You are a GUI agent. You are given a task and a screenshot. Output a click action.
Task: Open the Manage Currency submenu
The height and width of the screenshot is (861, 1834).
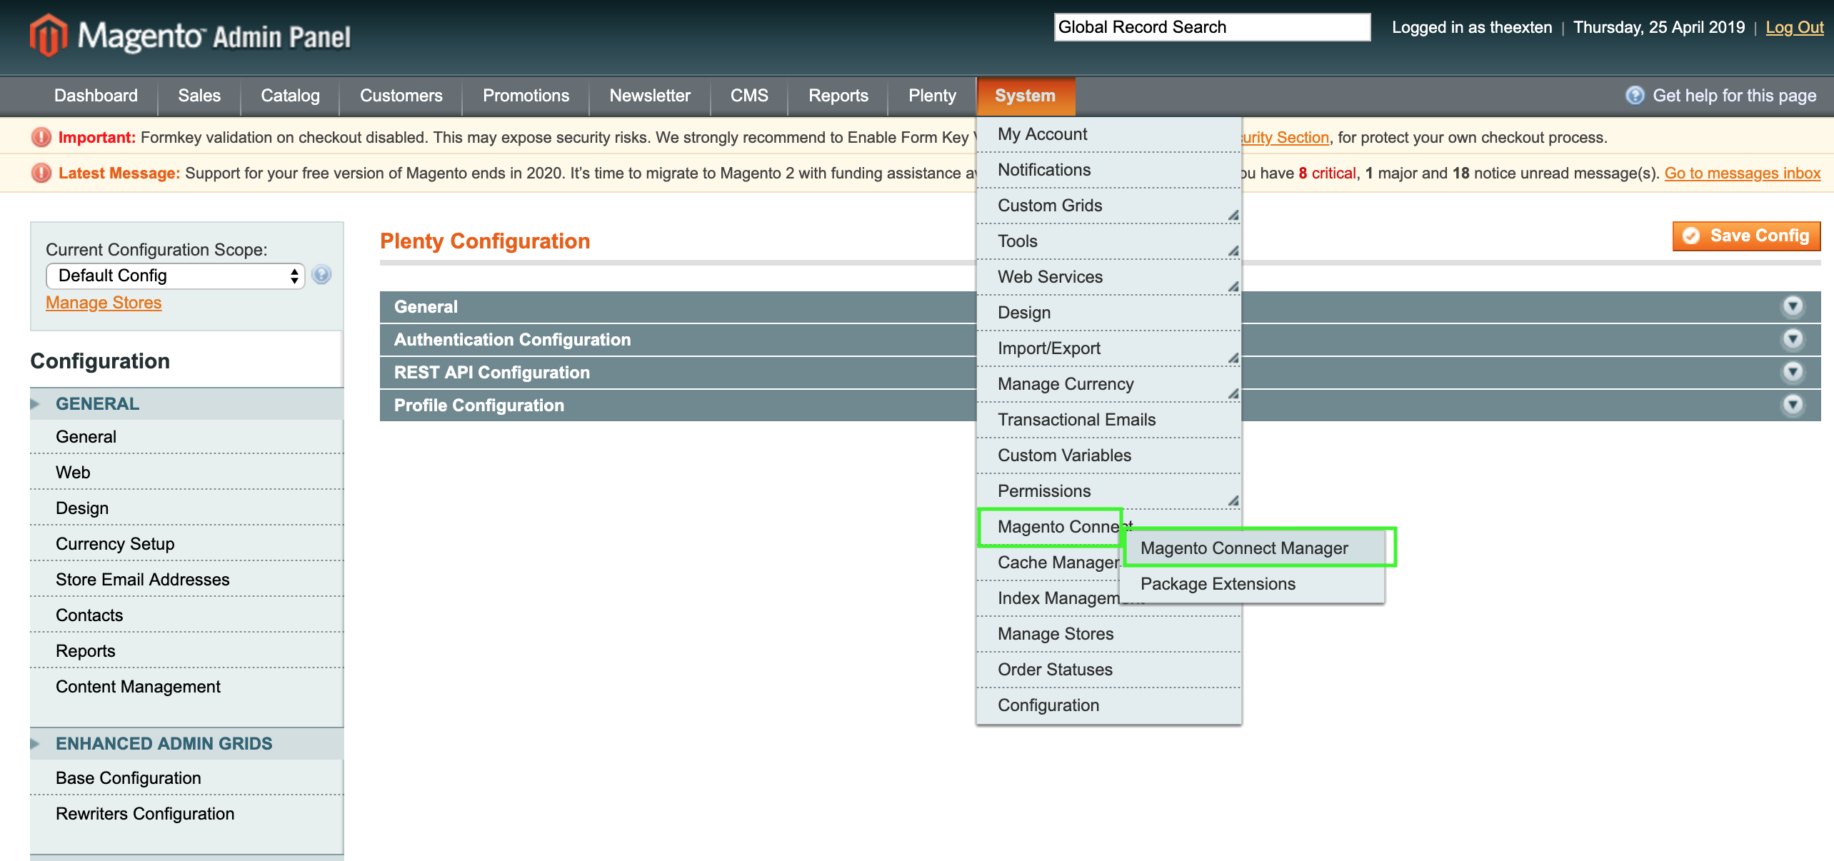pos(1108,384)
